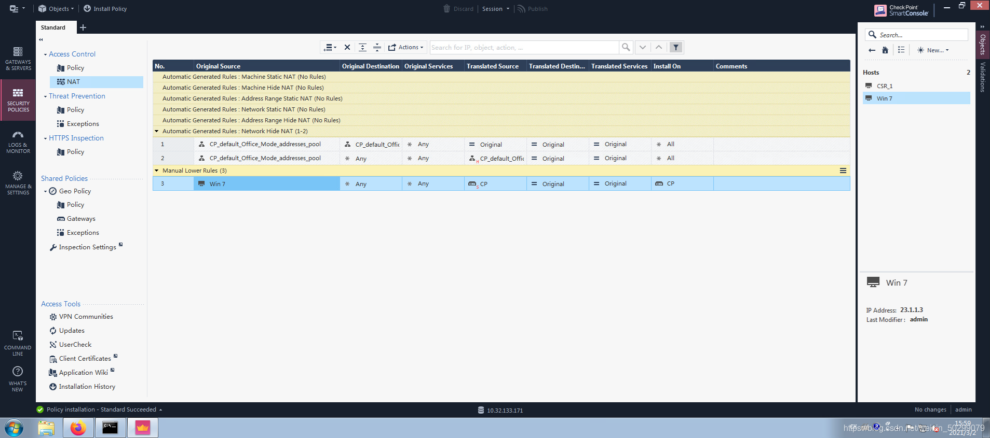Click the rule search input field
The width and height of the screenshot is (990, 438).
click(524, 47)
